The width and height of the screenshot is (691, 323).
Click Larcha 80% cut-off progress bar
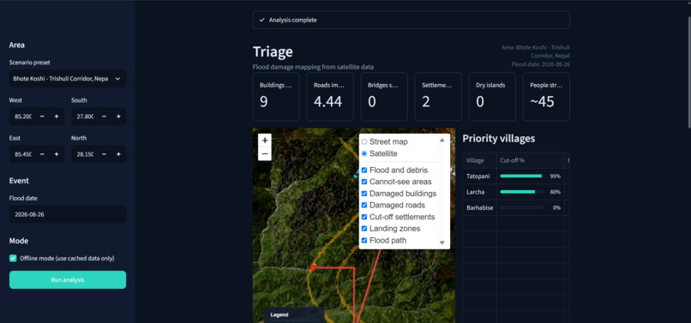tap(522, 192)
